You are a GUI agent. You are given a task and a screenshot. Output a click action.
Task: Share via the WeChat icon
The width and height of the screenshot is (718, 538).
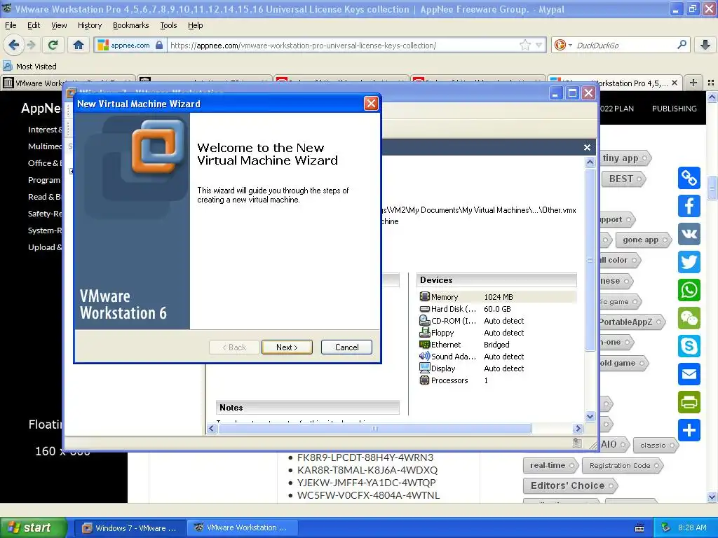689,318
